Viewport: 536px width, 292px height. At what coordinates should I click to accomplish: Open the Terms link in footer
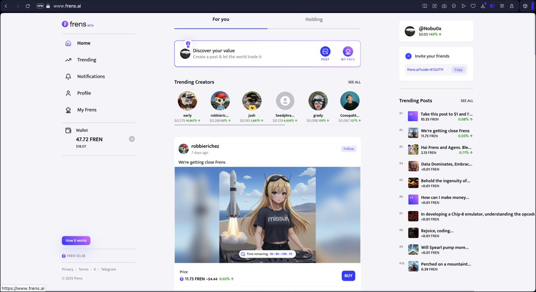pyautogui.click(x=84, y=269)
